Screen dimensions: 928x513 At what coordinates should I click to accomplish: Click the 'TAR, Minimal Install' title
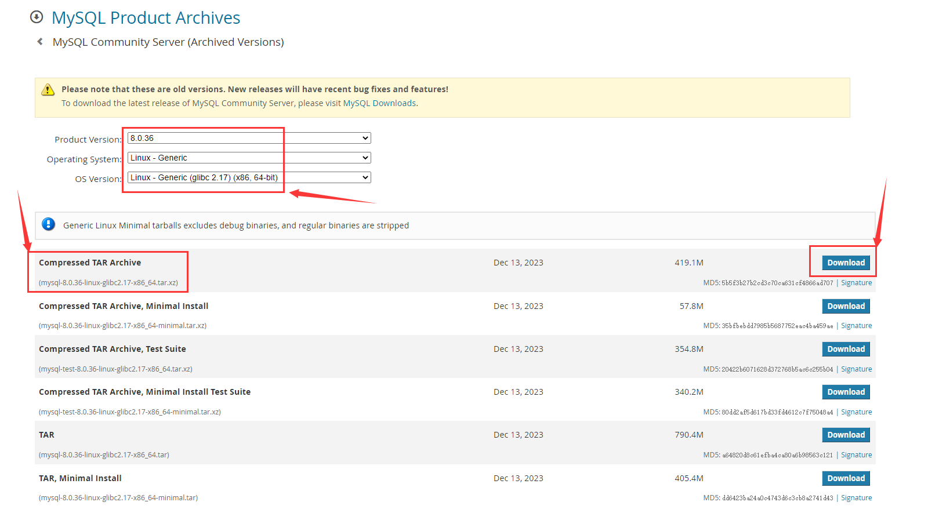[x=80, y=478]
